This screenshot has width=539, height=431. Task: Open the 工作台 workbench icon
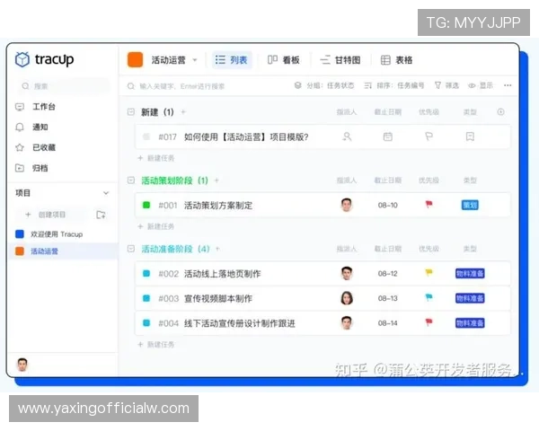[x=20, y=107]
